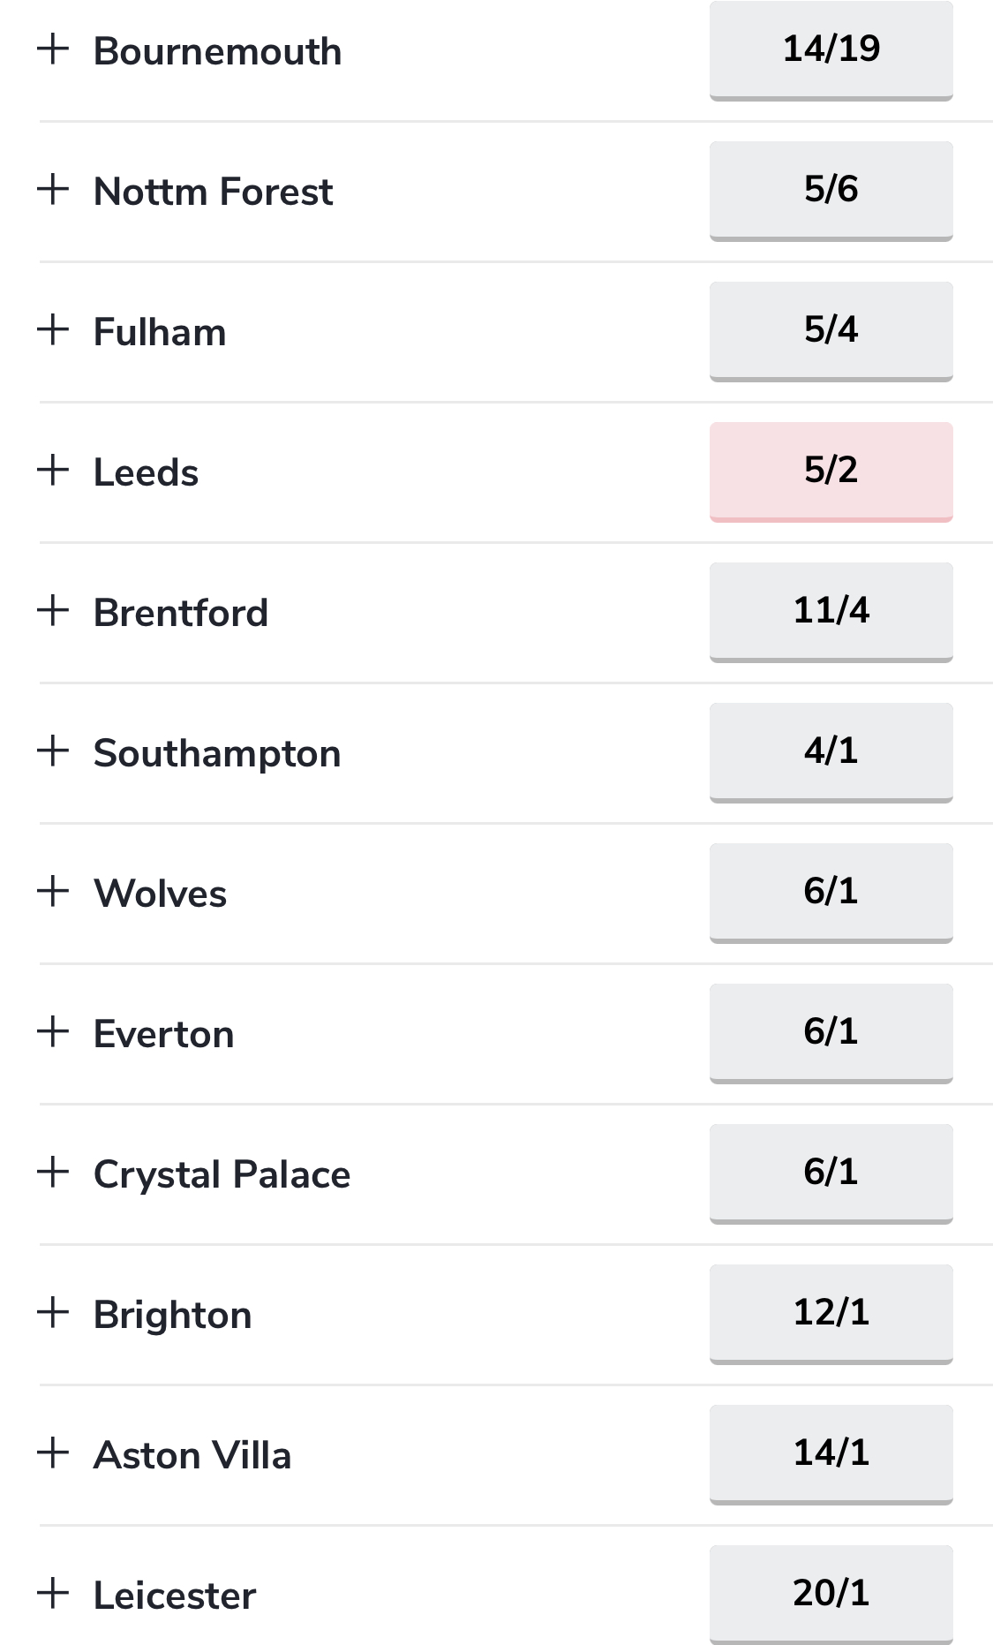The width and height of the screenshot is (993, 1645).
Task: Expand the Fulham row plus icon
Action: pyautogui.click(x=53, y=329)
